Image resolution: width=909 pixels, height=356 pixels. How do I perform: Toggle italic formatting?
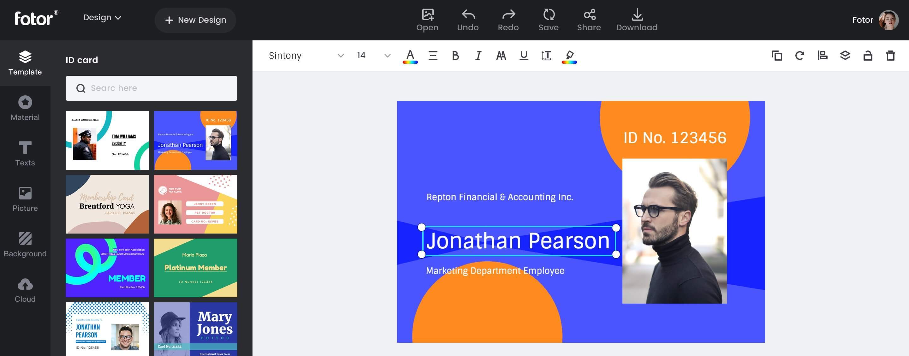pyautogui.click(x=478, y=56)
